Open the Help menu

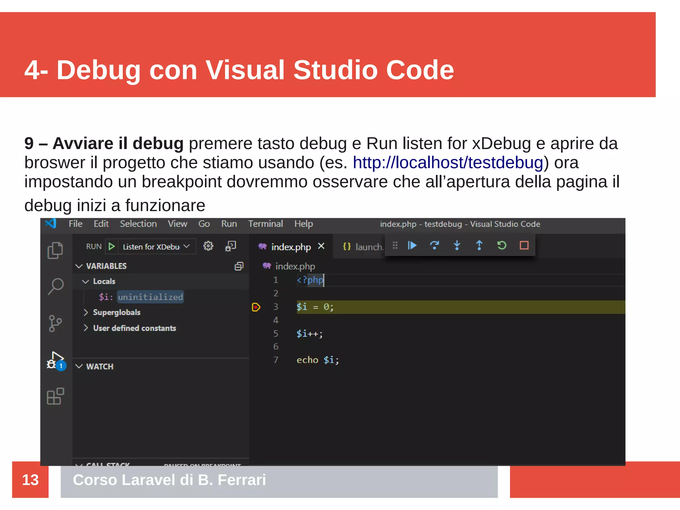pos(303,224)
